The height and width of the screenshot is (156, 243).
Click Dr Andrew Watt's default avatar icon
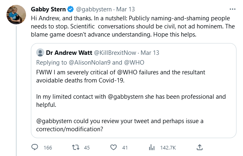pos(40,52)
